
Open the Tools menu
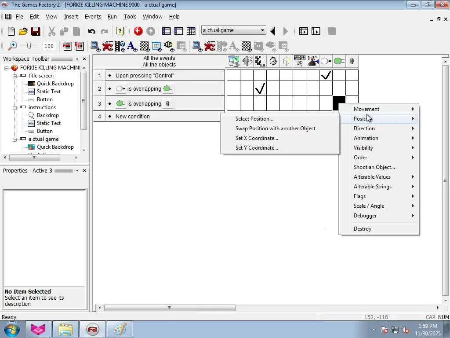coord(130,17)
